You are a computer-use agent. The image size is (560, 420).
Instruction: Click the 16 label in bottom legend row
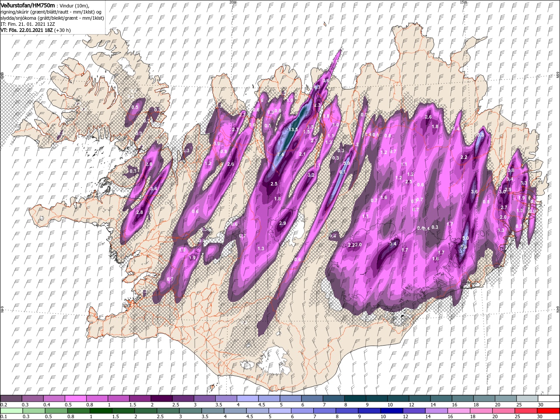click(451, 416)
